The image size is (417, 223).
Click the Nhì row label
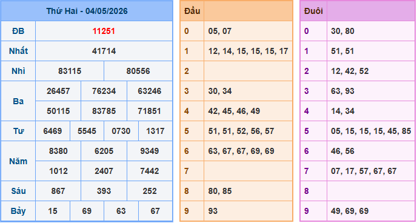pos(18,71)
